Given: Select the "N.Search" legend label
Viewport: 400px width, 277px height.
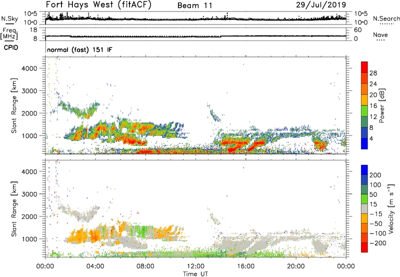Looking at the screenshot, I should point(386,18).
